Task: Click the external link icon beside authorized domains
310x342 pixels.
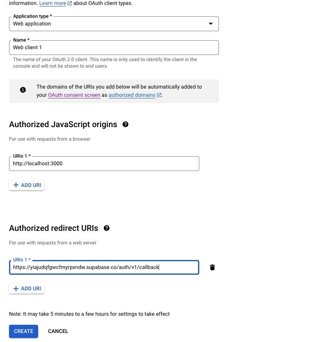Action: (x=159, y=95)
